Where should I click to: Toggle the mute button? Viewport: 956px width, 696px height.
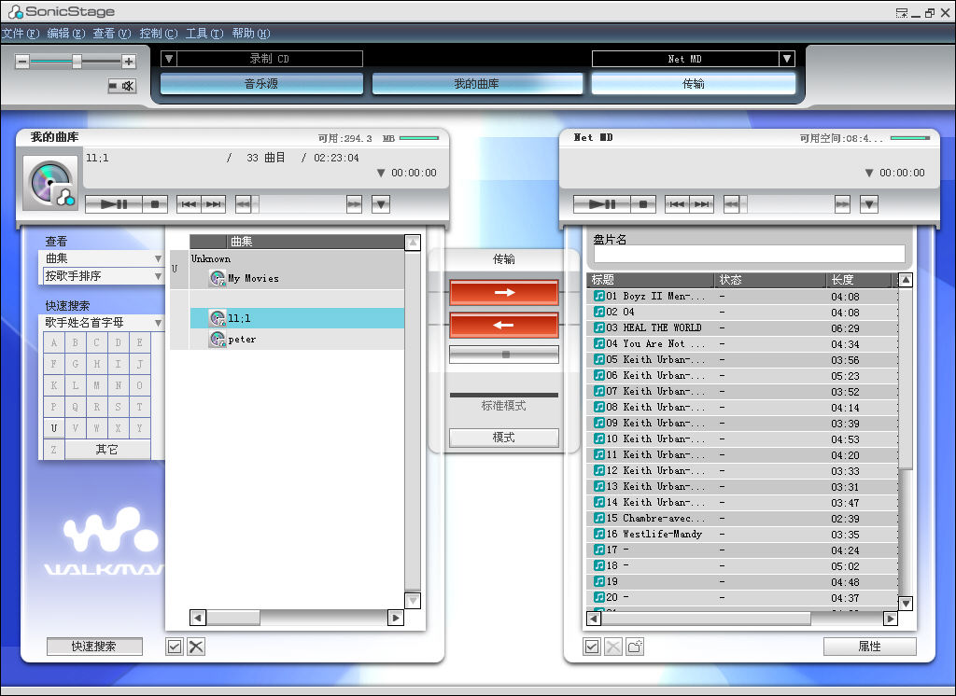122,86
